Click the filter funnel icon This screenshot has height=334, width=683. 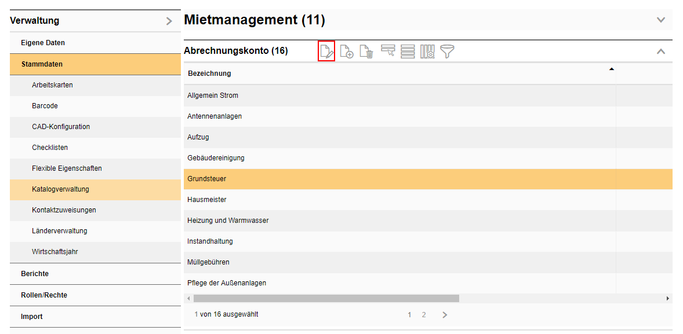447,52
